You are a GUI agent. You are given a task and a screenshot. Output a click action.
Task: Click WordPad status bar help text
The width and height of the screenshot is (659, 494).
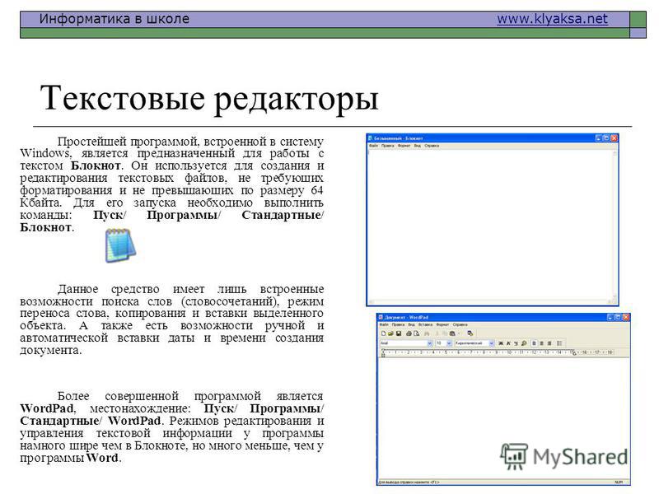409,482
